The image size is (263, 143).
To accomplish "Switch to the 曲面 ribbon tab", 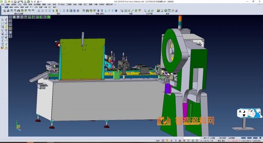I will (x=27, y=7).
